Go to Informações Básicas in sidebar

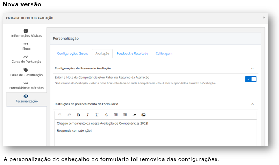point(26,33)
